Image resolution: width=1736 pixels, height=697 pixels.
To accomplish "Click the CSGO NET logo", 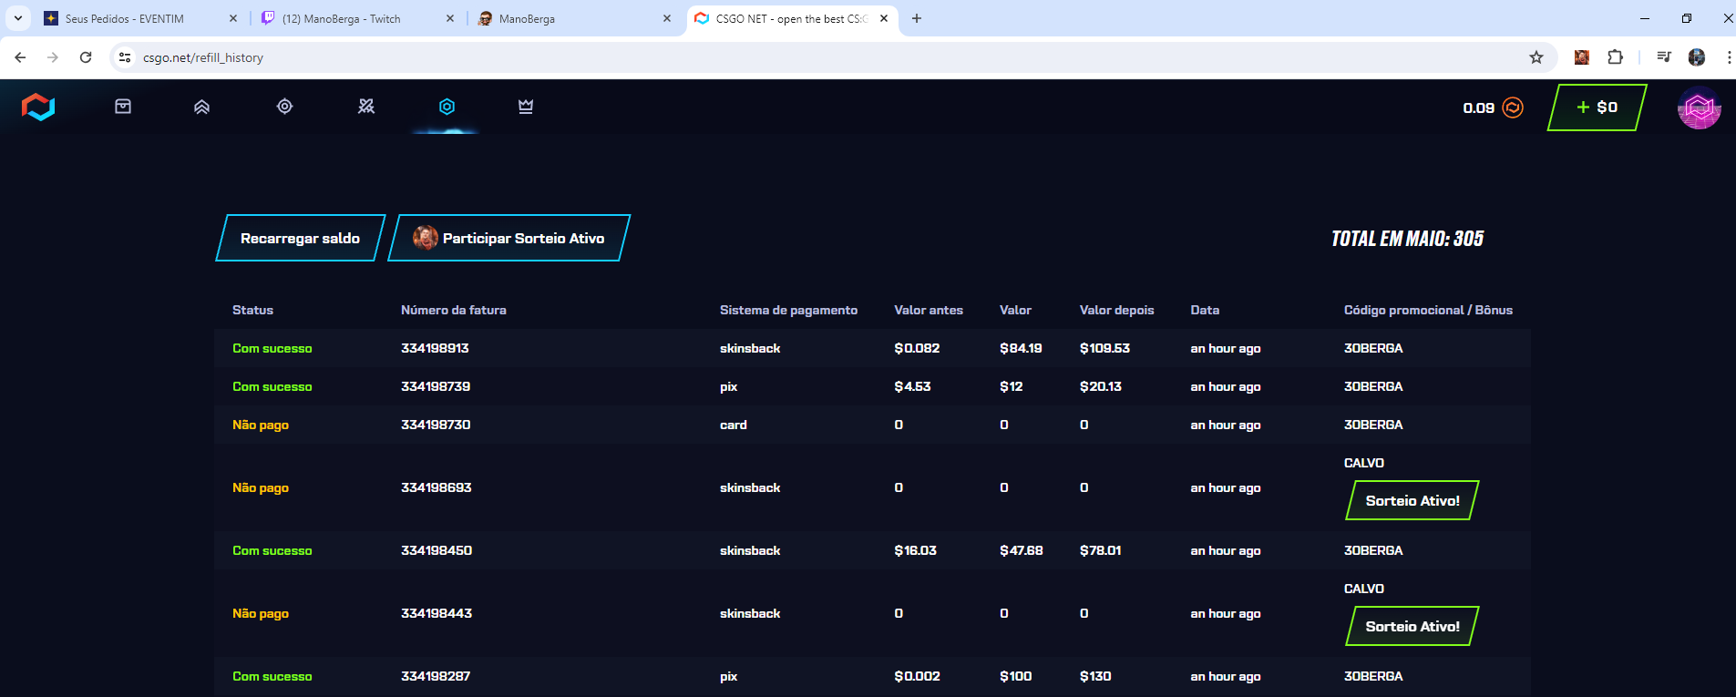I will pyautogui.click(x=38, y=107).
